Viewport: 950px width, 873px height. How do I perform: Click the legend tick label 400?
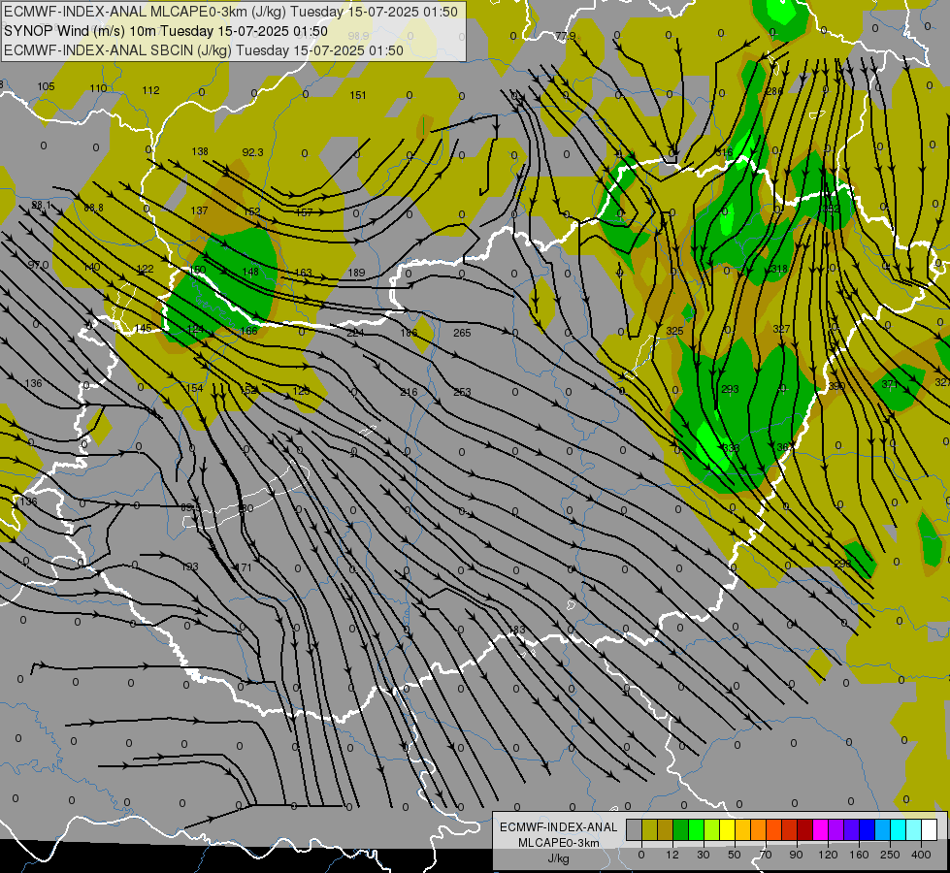(921, 855)
